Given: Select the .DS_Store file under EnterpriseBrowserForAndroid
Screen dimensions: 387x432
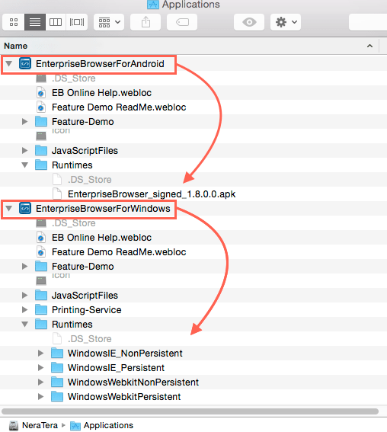Looking at the screenshot, I should [x=73, y=78].
